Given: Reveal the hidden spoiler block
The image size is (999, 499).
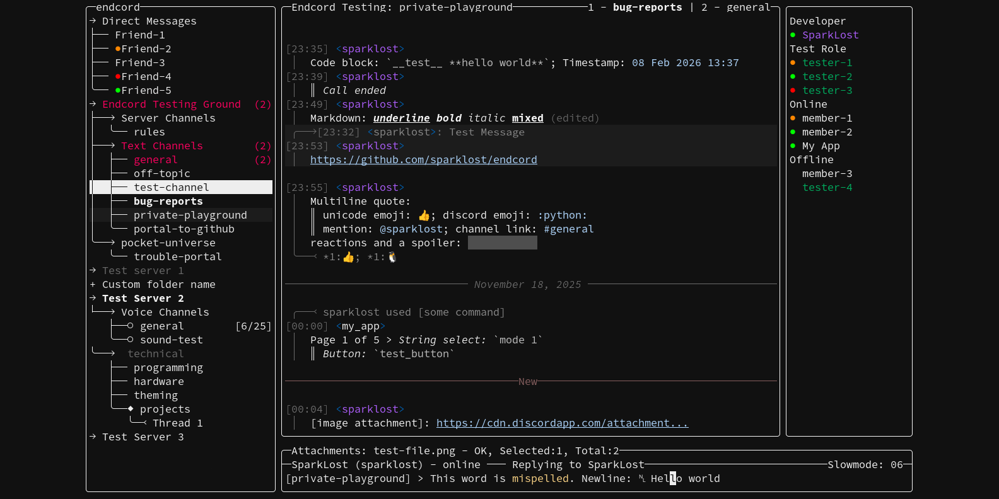Looking at the screenshot, I should tap(502, 243).
